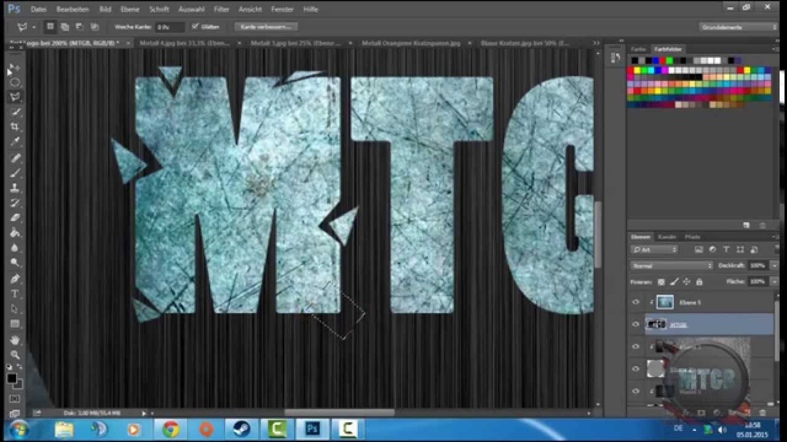The width and height of the screenshot is (787, 442).
Task: Select the Move tool
Action: coord(15,67)
